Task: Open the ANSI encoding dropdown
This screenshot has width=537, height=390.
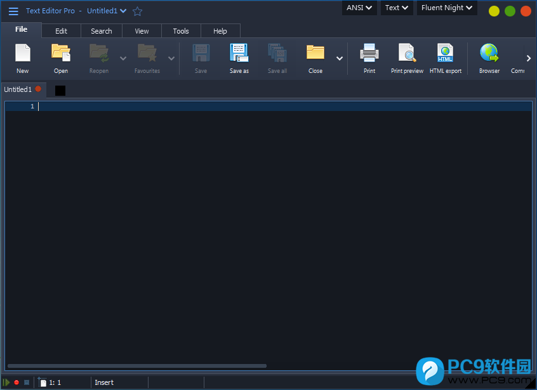Action: (x=359, y=8)
